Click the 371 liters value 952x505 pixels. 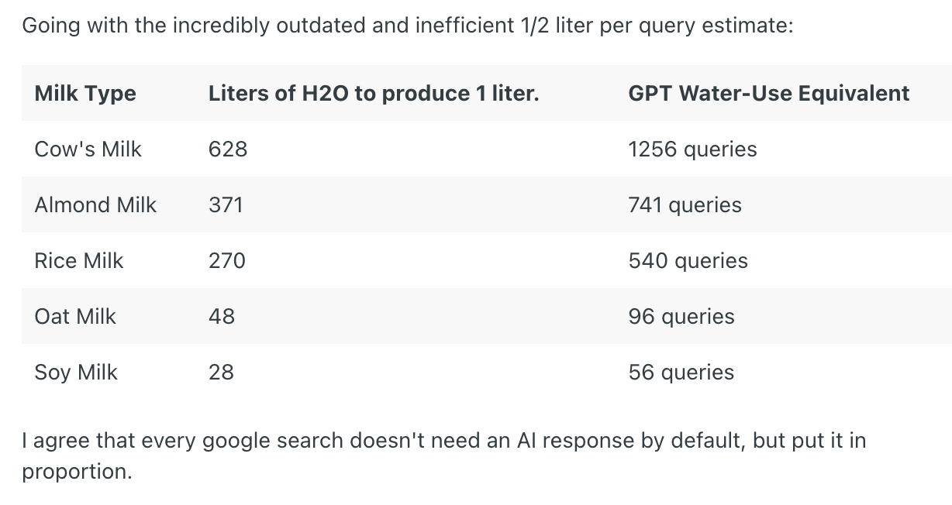click(x=226, y=204)
